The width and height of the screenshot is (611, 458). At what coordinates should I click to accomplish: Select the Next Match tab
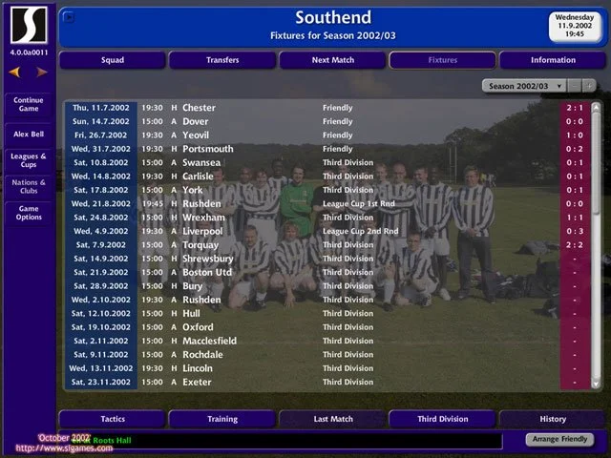click(x=332, y=60)
